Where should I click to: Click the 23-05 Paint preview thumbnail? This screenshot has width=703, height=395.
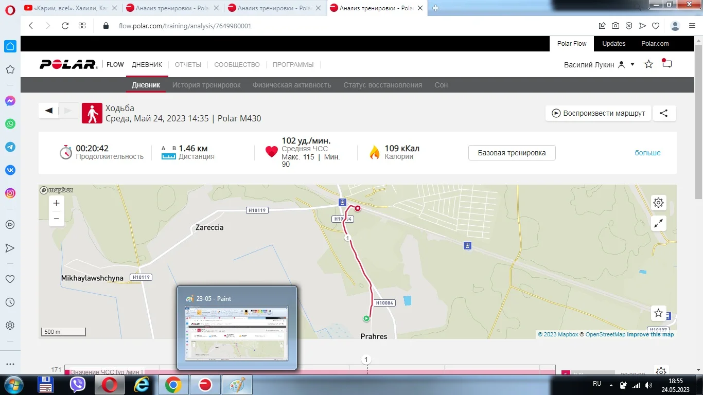pyautogui.click(x=237, y=333)
